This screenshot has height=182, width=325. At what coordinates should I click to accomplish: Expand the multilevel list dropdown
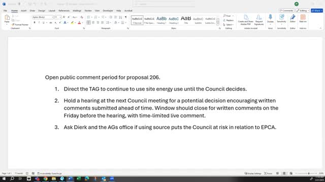106,17
